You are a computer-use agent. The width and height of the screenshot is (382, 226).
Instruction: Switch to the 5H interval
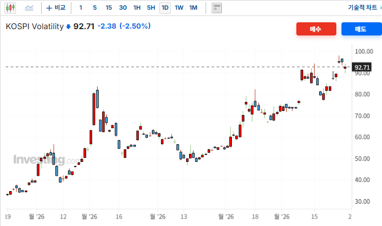(151, 8)
